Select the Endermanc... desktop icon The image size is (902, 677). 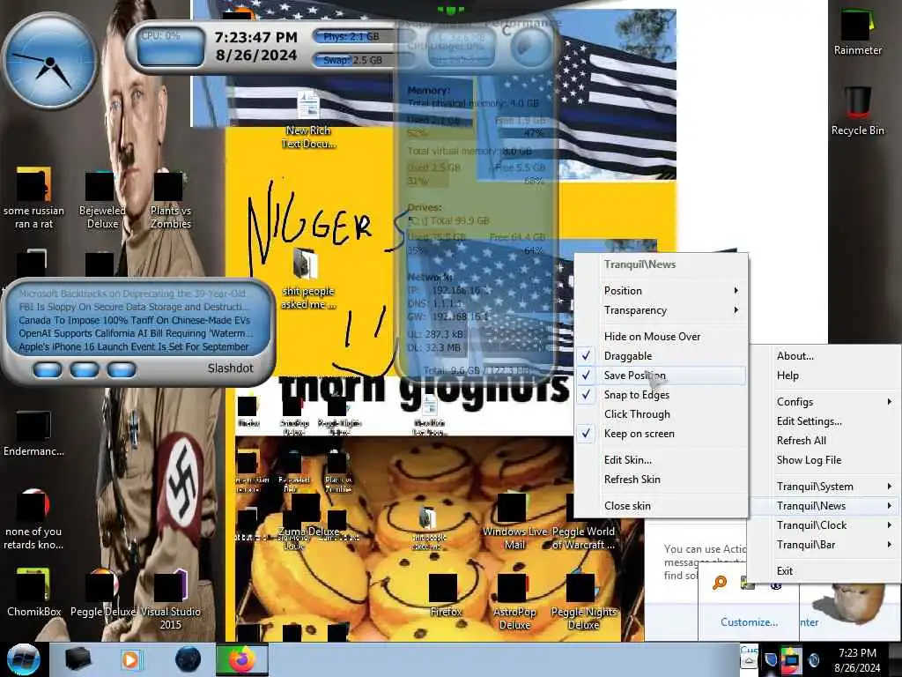pyautogui.click(x=33, y=433)
